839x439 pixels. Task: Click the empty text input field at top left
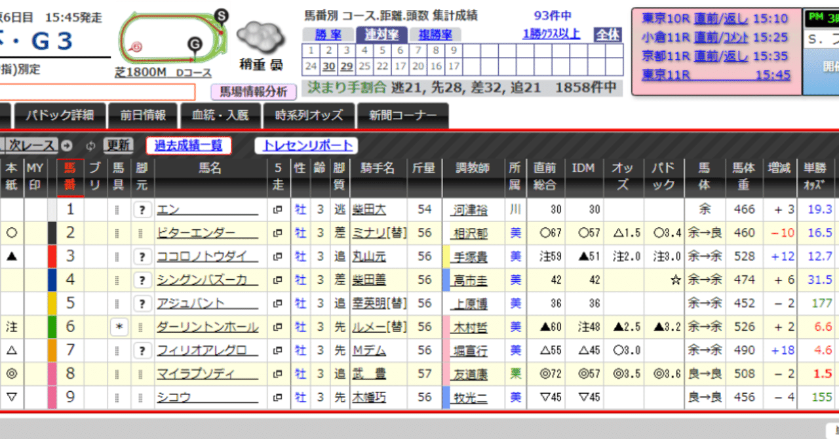[x=98, y=92]
